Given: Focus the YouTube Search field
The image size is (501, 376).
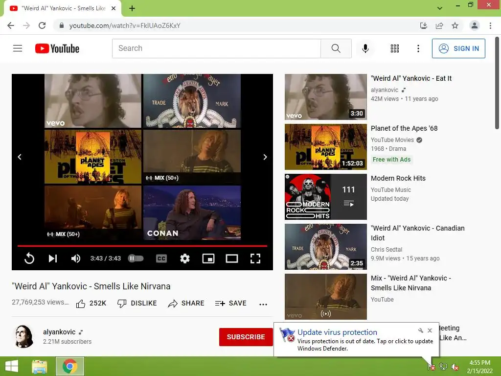Looking at the screenshot, I should click(x=216, y=48).
